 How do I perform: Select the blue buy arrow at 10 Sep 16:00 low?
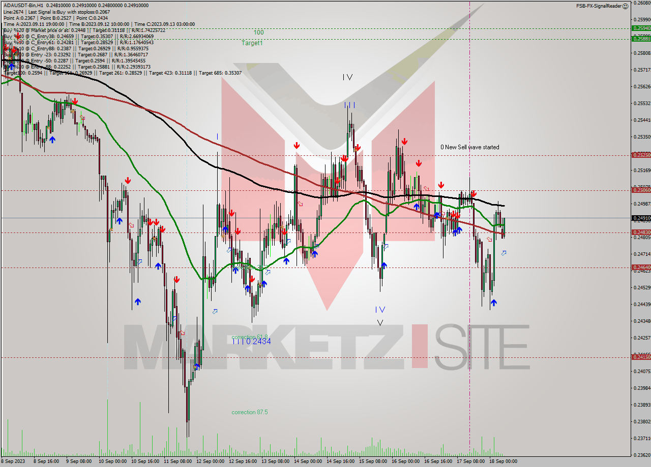[x=137, y=302]
